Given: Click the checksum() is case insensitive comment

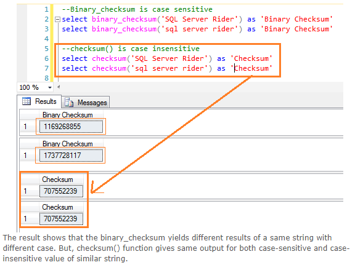Looking at the screenshot, I should pyautogui.click(x=131, y=49).
